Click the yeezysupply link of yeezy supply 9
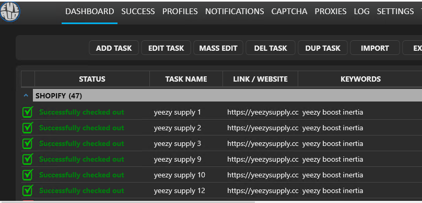The height and width of the screenshot is (203, 422). [x=263, y=160]
